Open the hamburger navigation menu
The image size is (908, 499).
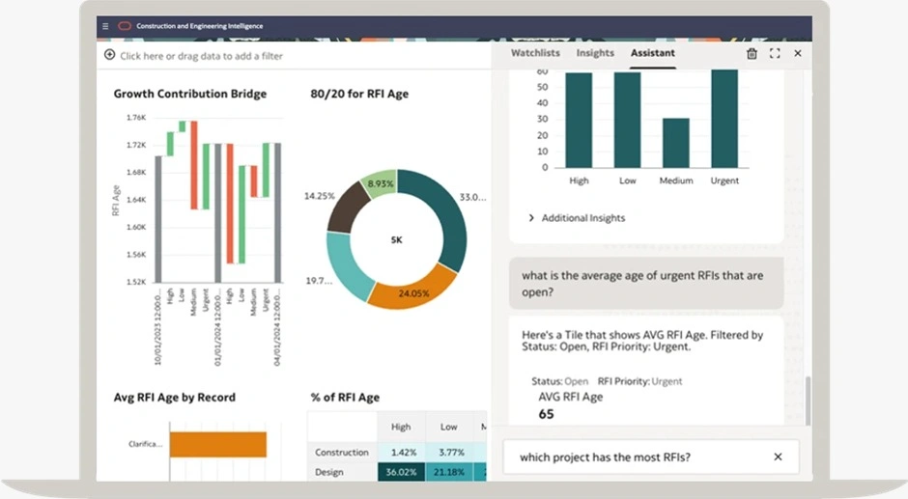click(104, 26)
